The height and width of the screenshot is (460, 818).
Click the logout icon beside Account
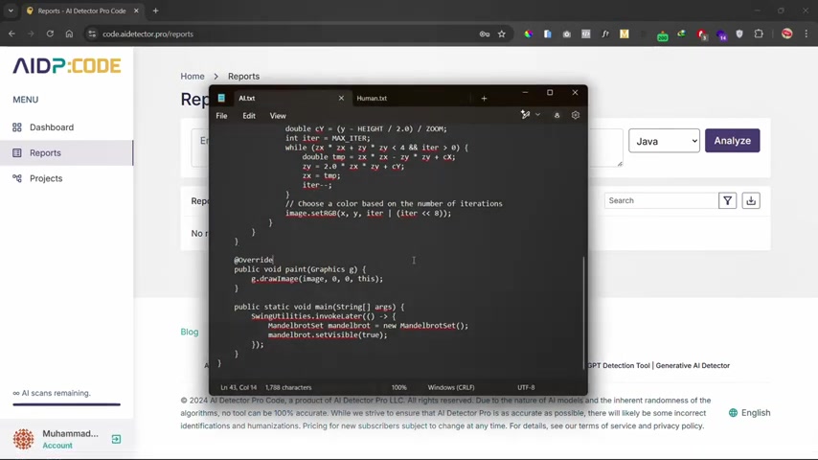116,440
